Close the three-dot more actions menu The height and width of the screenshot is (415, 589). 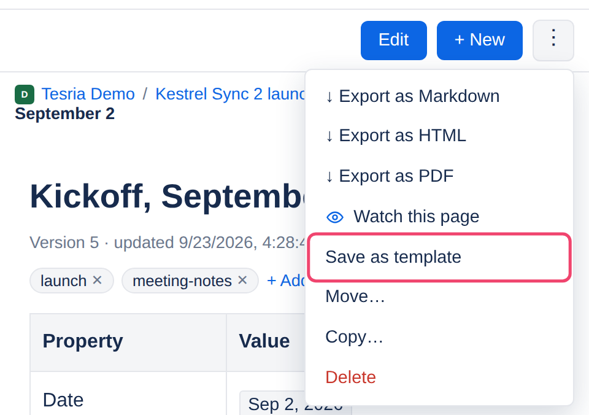(553, 41)
